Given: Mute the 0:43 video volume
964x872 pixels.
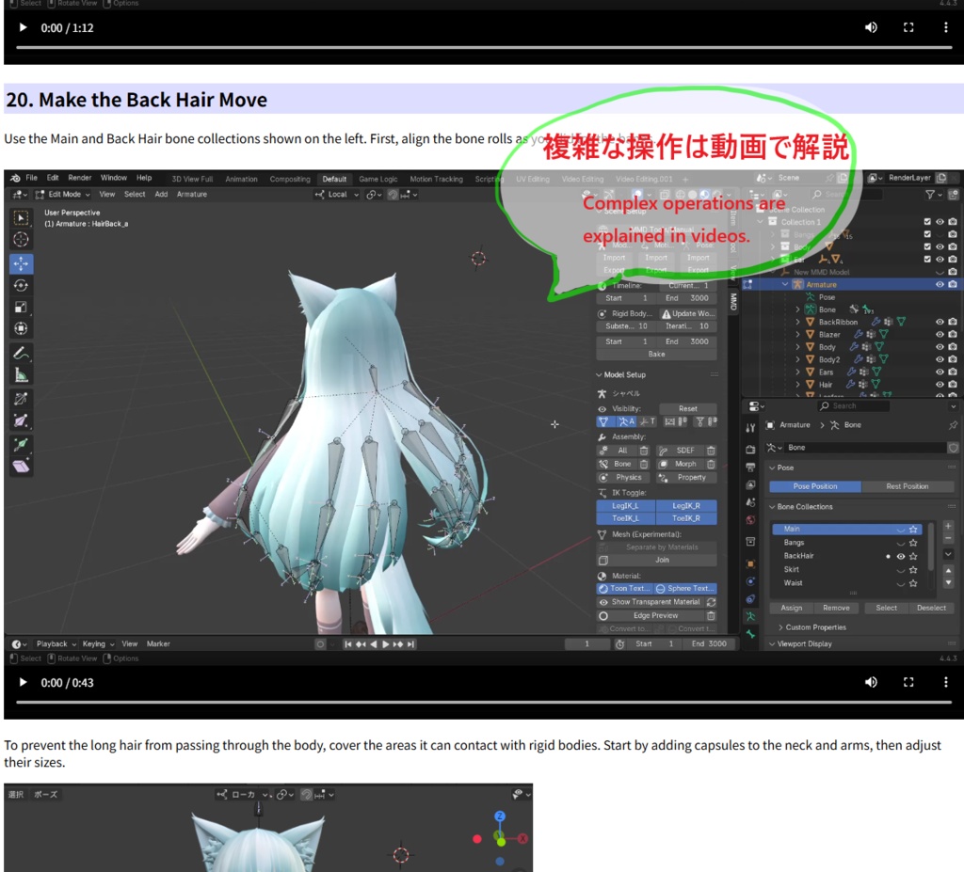Looking at the screenshot, I should 871,682.
